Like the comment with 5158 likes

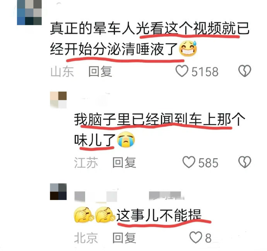tap(182, 71)
